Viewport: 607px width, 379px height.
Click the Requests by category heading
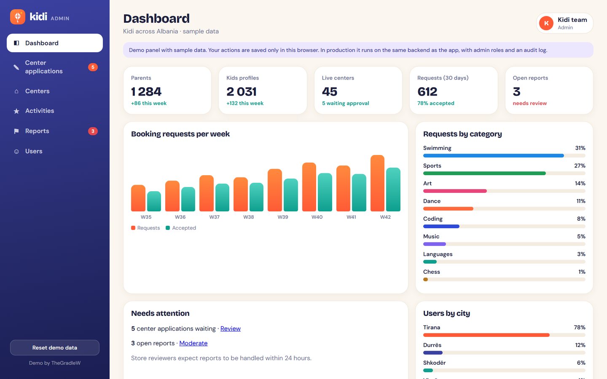tap(462, 134)
